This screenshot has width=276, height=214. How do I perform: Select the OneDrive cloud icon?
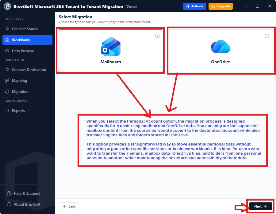[x=220, y=46]
